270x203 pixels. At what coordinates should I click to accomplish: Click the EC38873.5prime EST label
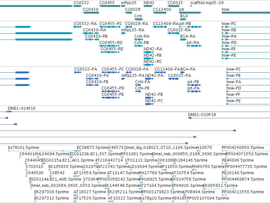tap(93, 148)
